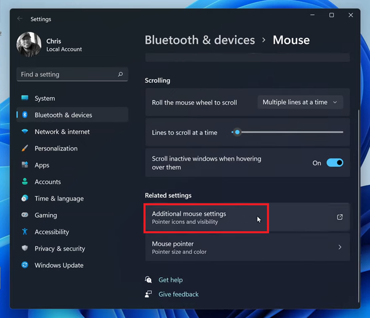The image size is (370, 318).
Task: Click the Apps icon in sidebar
Action: [25, 164]
